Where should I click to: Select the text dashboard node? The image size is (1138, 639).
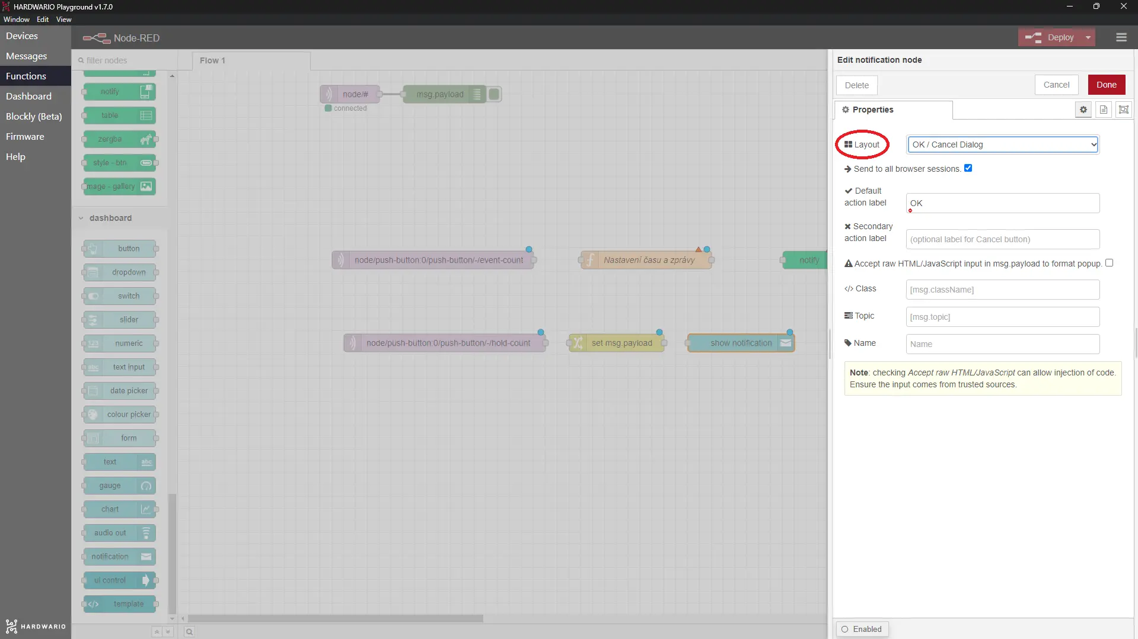coord(120,462)
